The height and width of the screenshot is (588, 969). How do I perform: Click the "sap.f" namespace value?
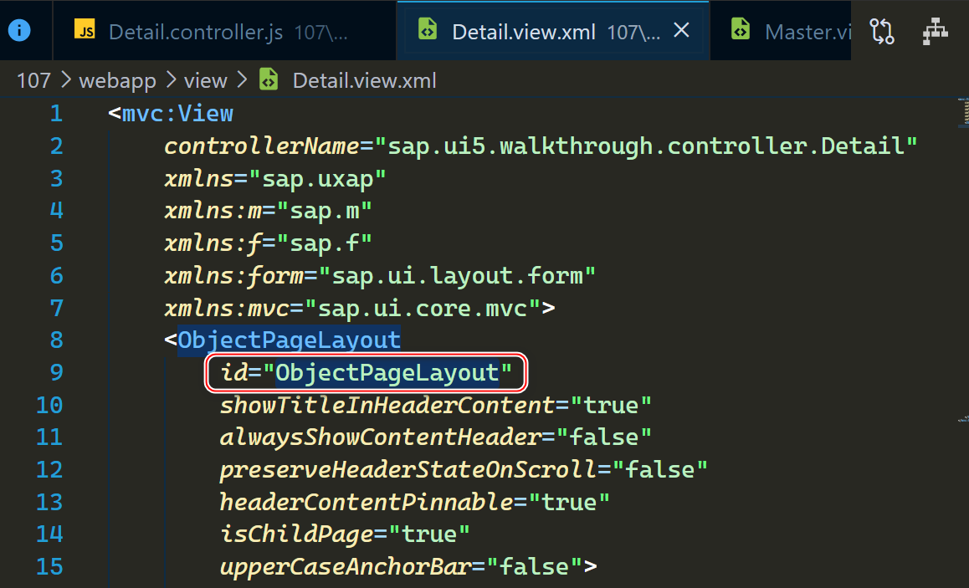coord(325,243)
